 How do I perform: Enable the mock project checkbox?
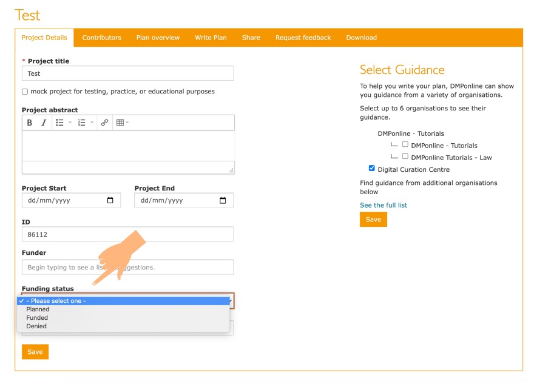click(x=25, y=92)
